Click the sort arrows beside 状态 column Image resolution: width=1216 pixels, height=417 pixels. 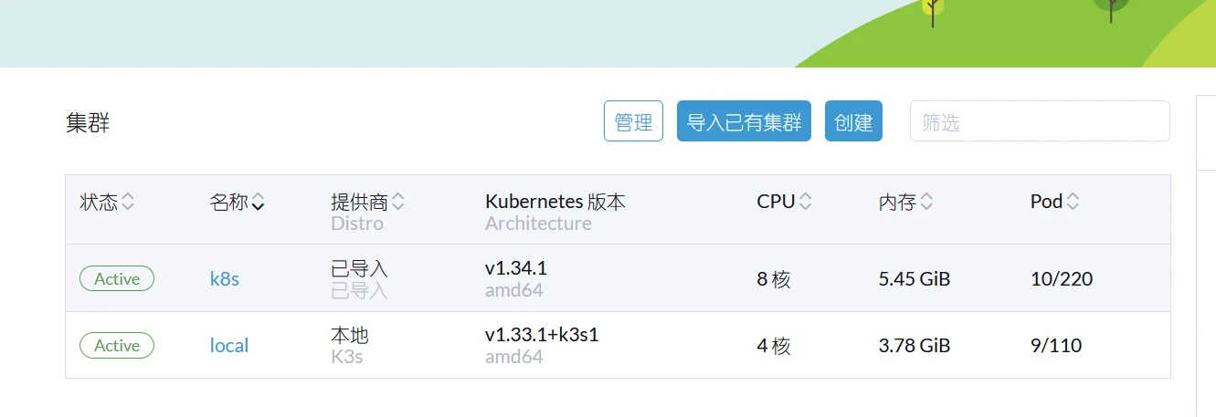tap(128, 203)
